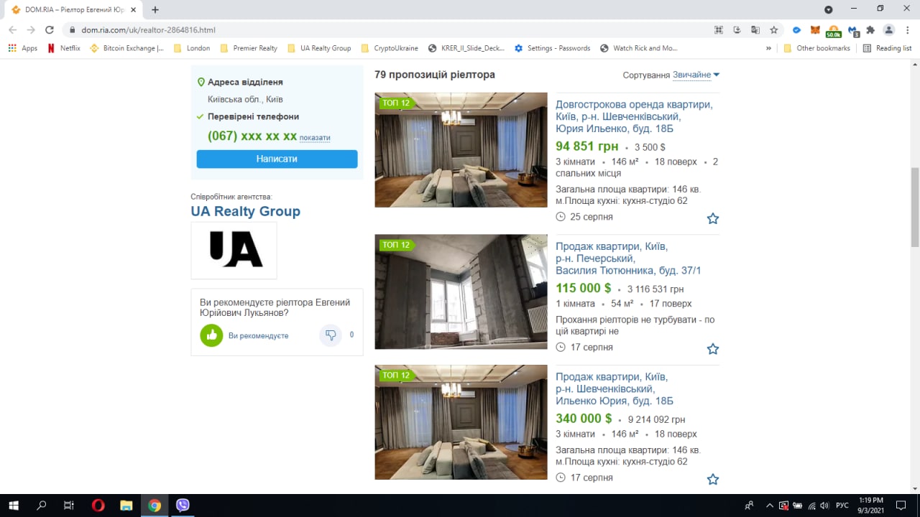Open the KRER_II_Slide_Deck bookmark
The width and height of the screenshot is (920, 517).
466,48
